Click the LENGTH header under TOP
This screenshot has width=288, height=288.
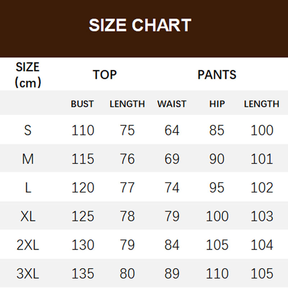[127, 104]
